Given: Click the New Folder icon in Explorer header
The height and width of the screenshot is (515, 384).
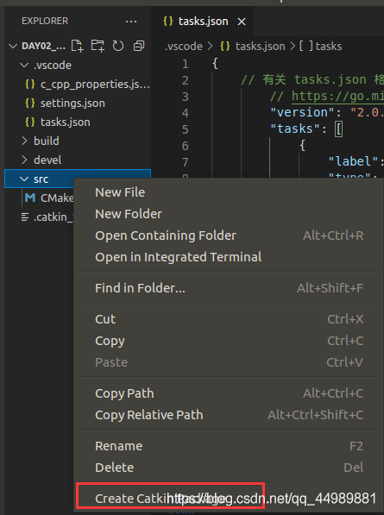Looking at the screenshot, I should [x=98, y=46].
